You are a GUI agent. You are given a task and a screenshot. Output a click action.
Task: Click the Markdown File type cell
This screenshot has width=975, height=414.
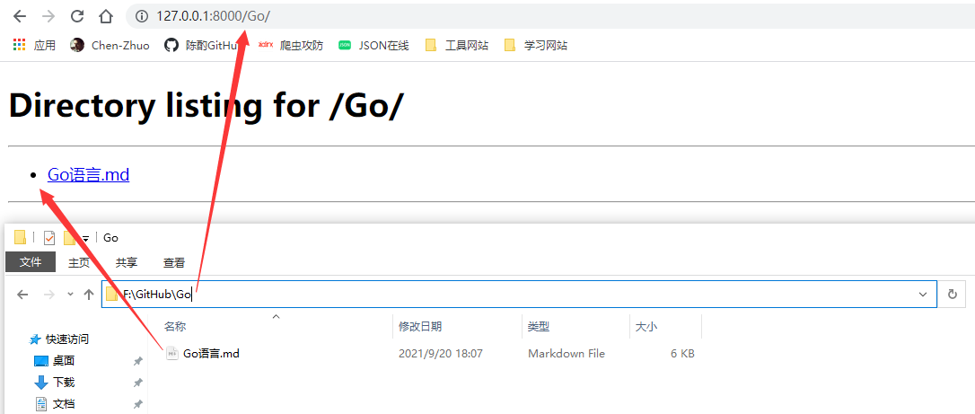tap(567, 354)
